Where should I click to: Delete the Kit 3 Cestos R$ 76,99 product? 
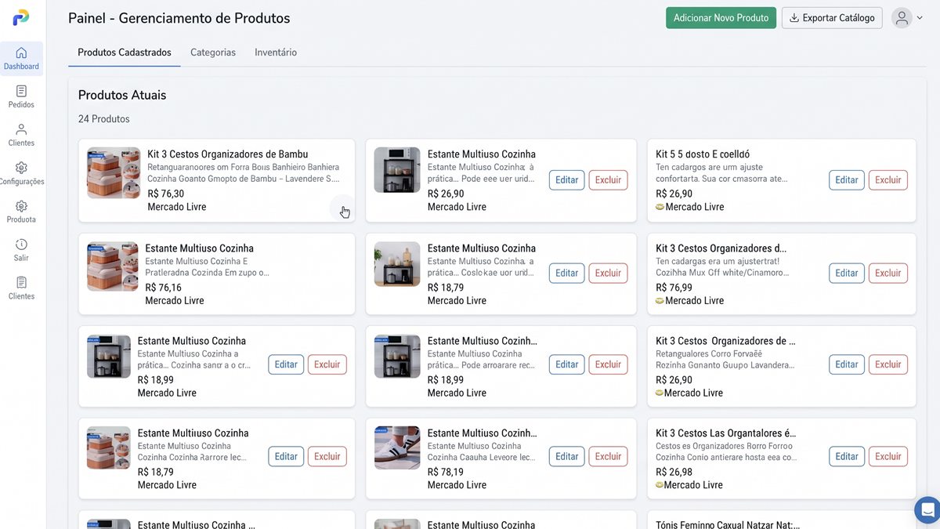click(x=888, y=274)
